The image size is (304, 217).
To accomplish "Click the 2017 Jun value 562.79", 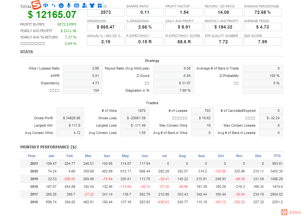I will (145, 194).
